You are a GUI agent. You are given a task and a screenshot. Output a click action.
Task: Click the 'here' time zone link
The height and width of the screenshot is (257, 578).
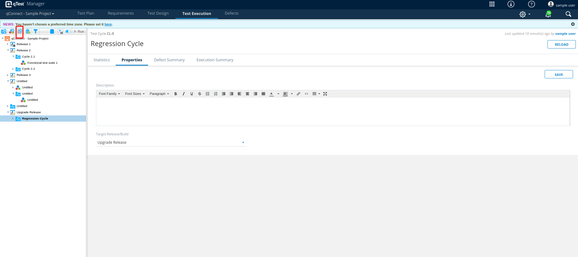tap(108, 24)
